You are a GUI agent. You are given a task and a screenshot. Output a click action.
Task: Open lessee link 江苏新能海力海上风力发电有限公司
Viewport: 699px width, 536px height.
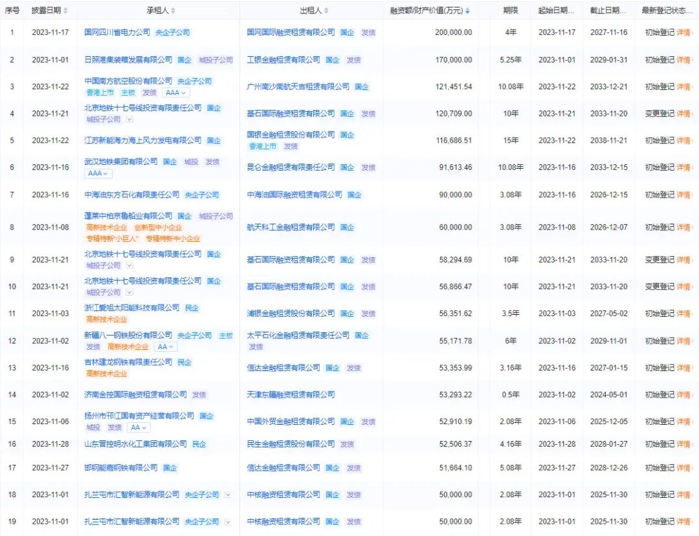143,140
